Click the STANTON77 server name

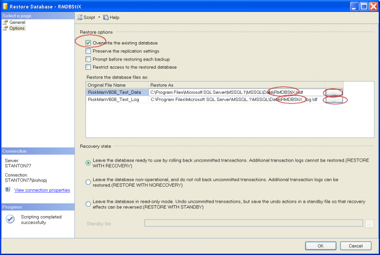click(18, 166)
